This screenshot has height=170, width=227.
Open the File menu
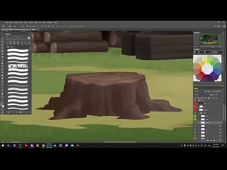point(7,22)
